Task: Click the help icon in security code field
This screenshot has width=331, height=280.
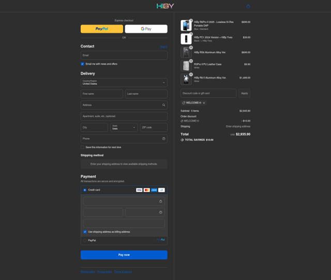Action: point(161,212)
